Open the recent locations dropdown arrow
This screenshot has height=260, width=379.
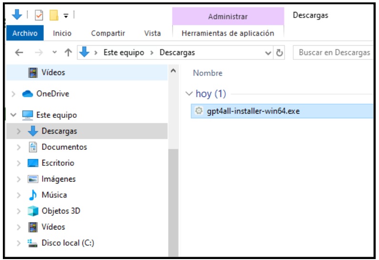[x=55, y=53]
